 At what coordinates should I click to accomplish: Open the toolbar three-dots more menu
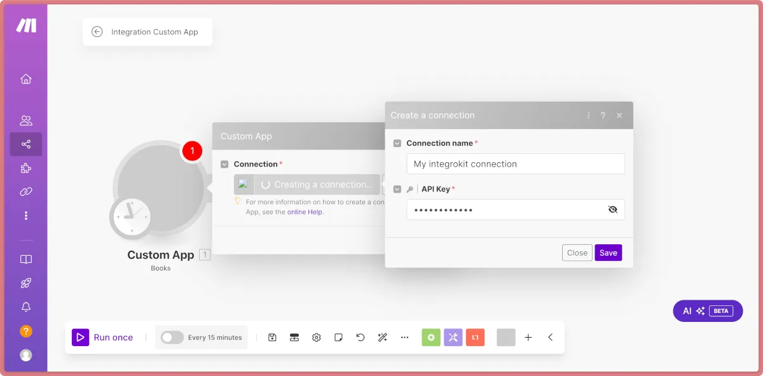404,337
